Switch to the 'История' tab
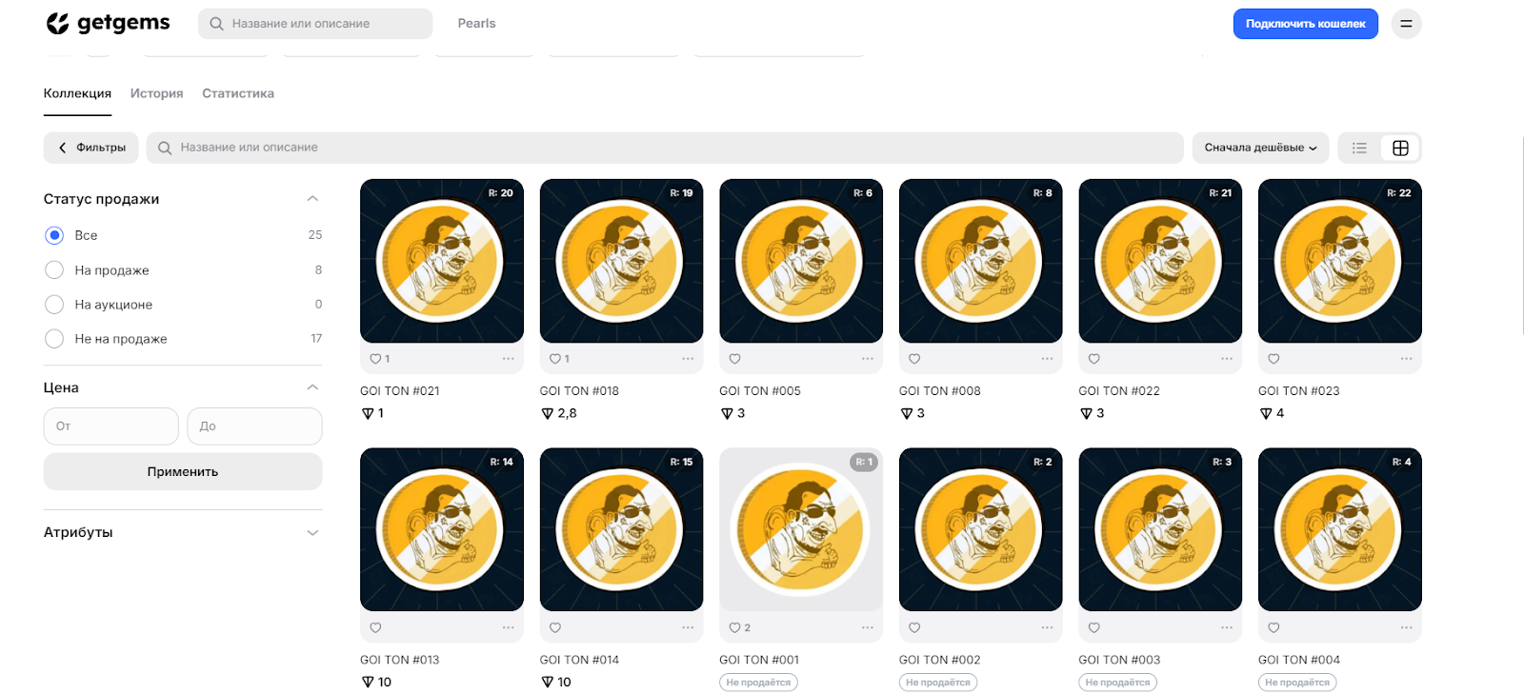 [156, 93]
